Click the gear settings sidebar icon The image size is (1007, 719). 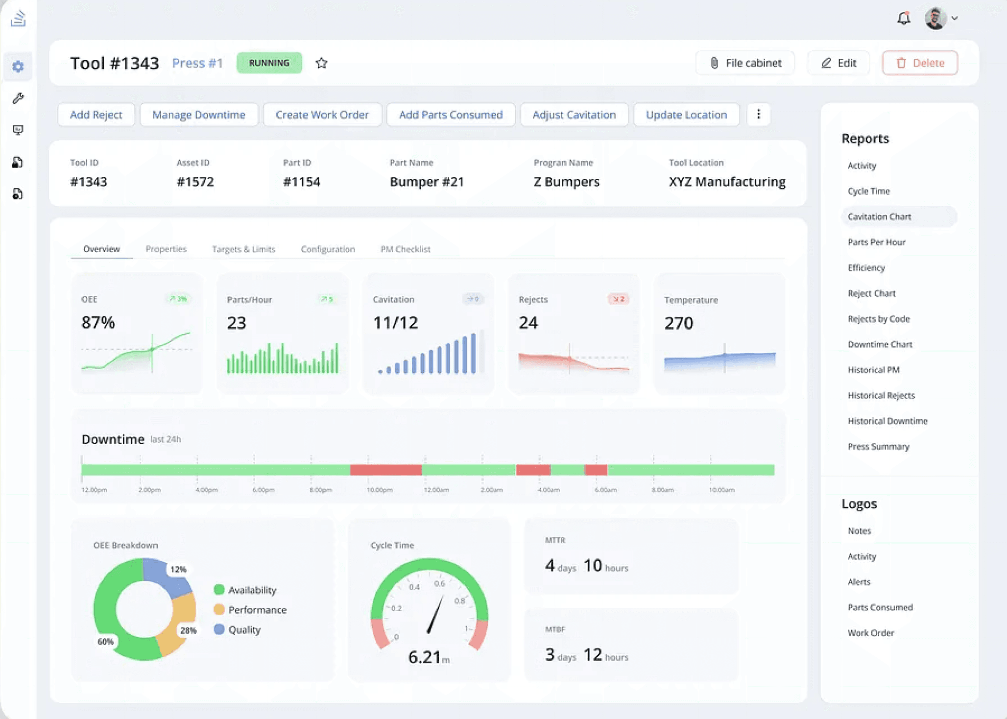[x=18, y=66]
